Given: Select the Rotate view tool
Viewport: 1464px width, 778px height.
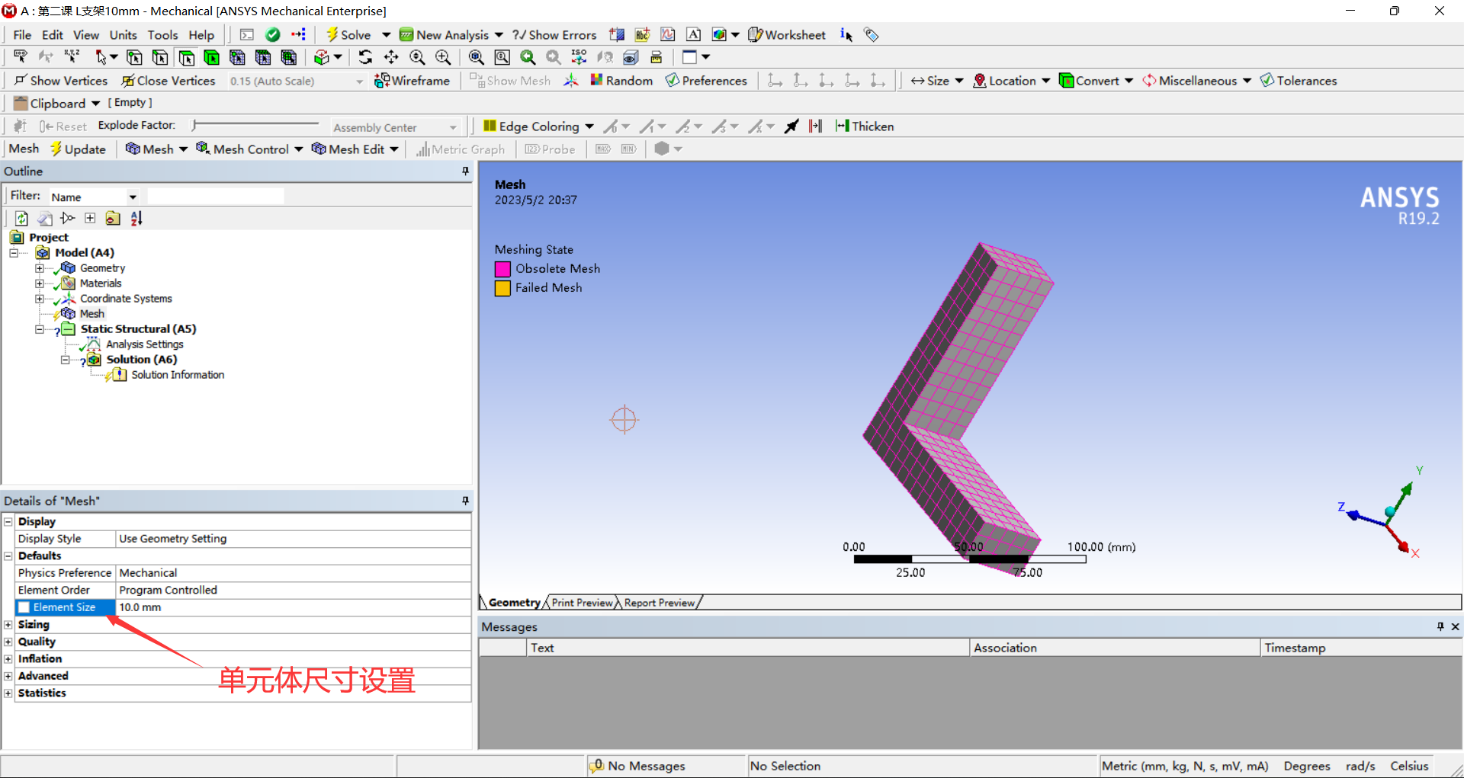Looking at the screenshot, I should 366,57.
